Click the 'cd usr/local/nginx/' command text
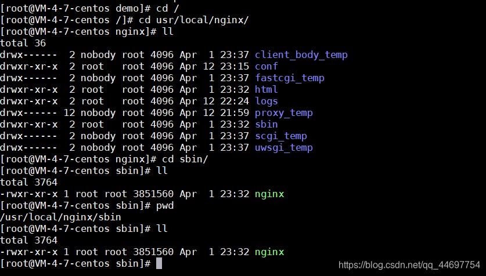 pyautogui.click(x=194, y=20)
